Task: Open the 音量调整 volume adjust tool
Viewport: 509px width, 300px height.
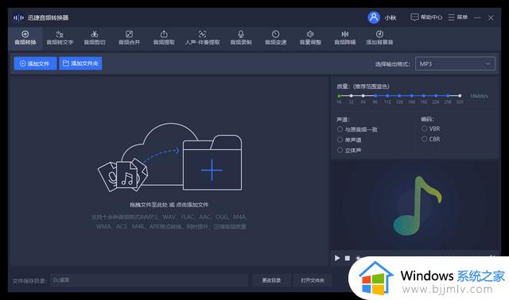Action: (310, 38)
